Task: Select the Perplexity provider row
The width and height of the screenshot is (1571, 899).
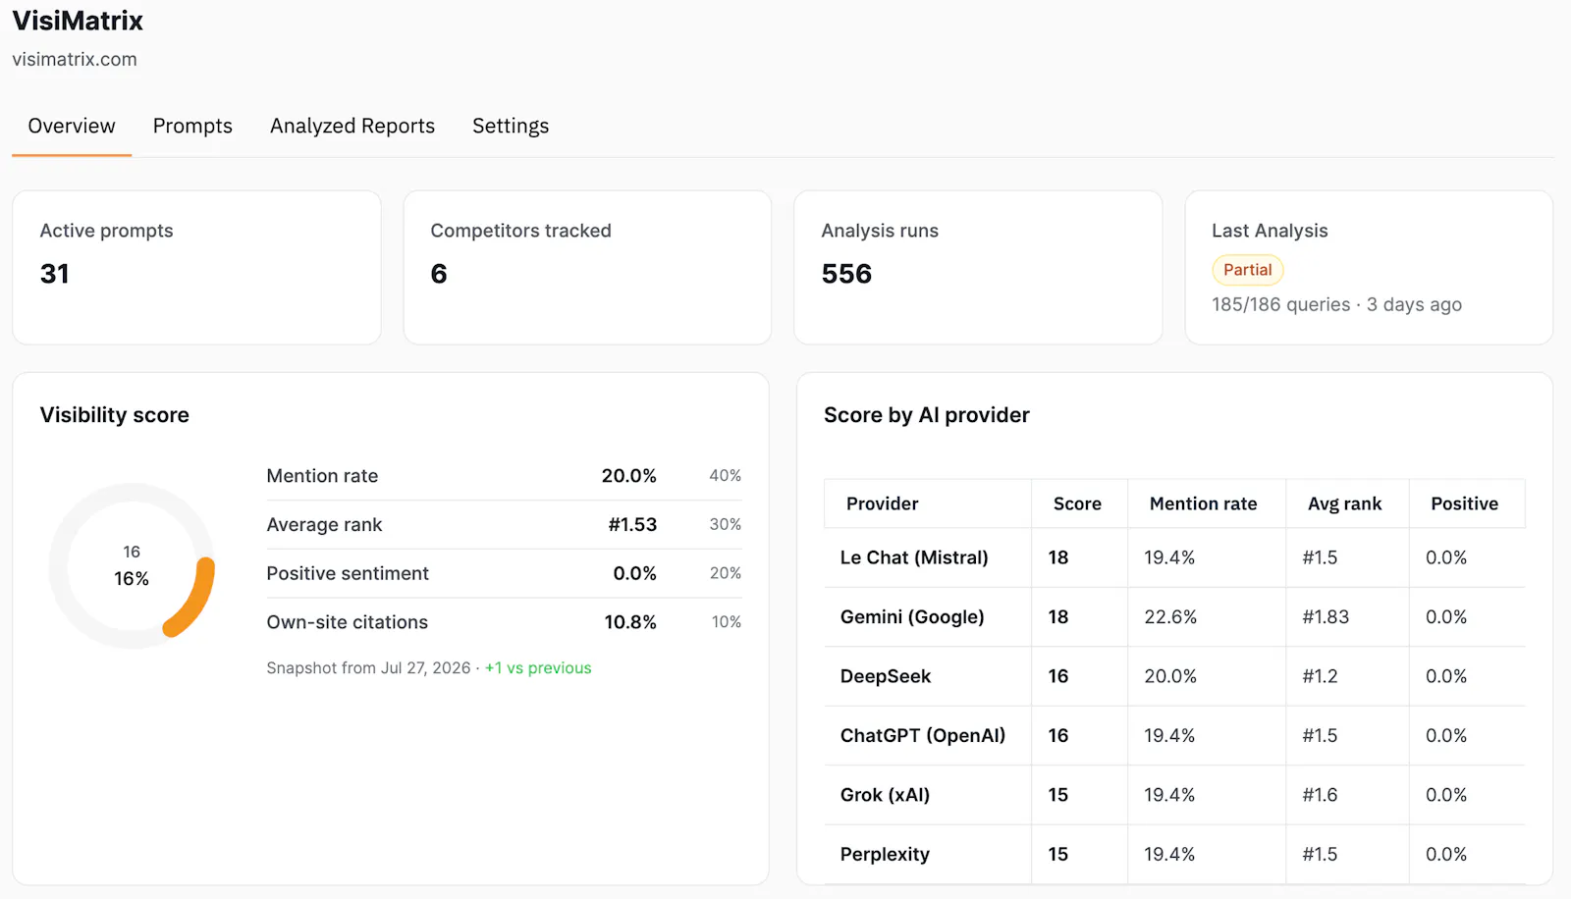Action: 1174,855
